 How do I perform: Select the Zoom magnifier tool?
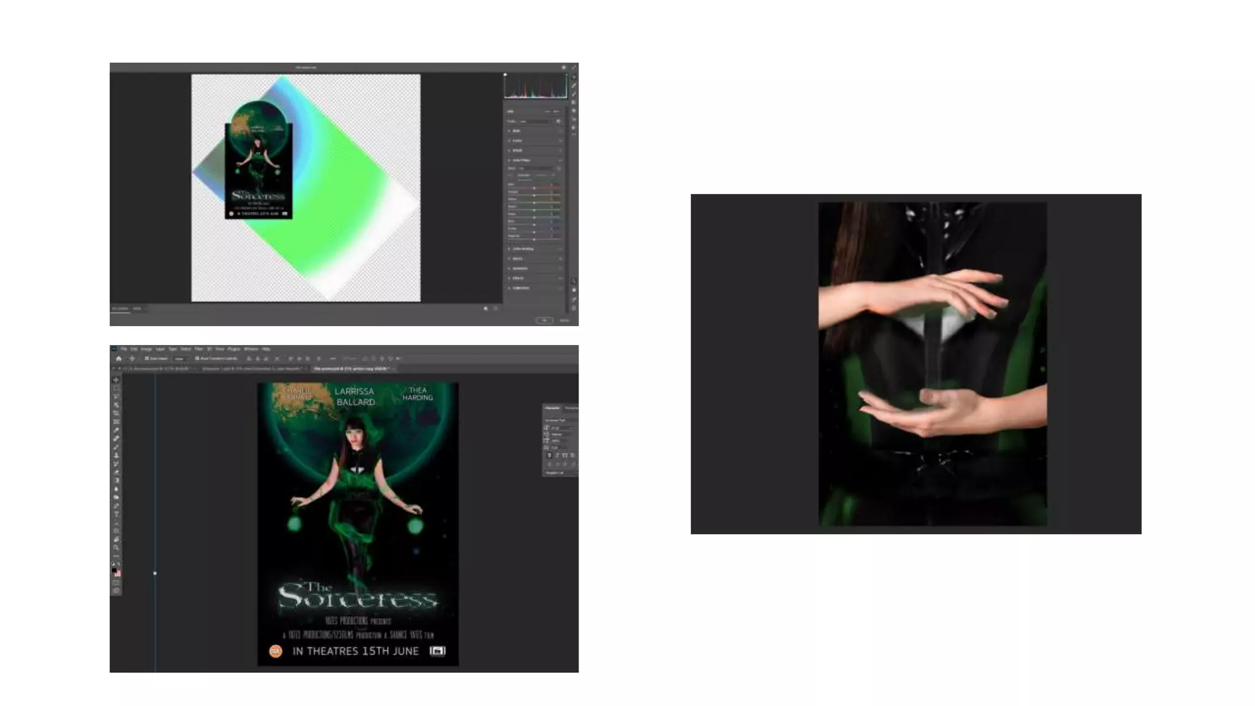coord(116,547)
